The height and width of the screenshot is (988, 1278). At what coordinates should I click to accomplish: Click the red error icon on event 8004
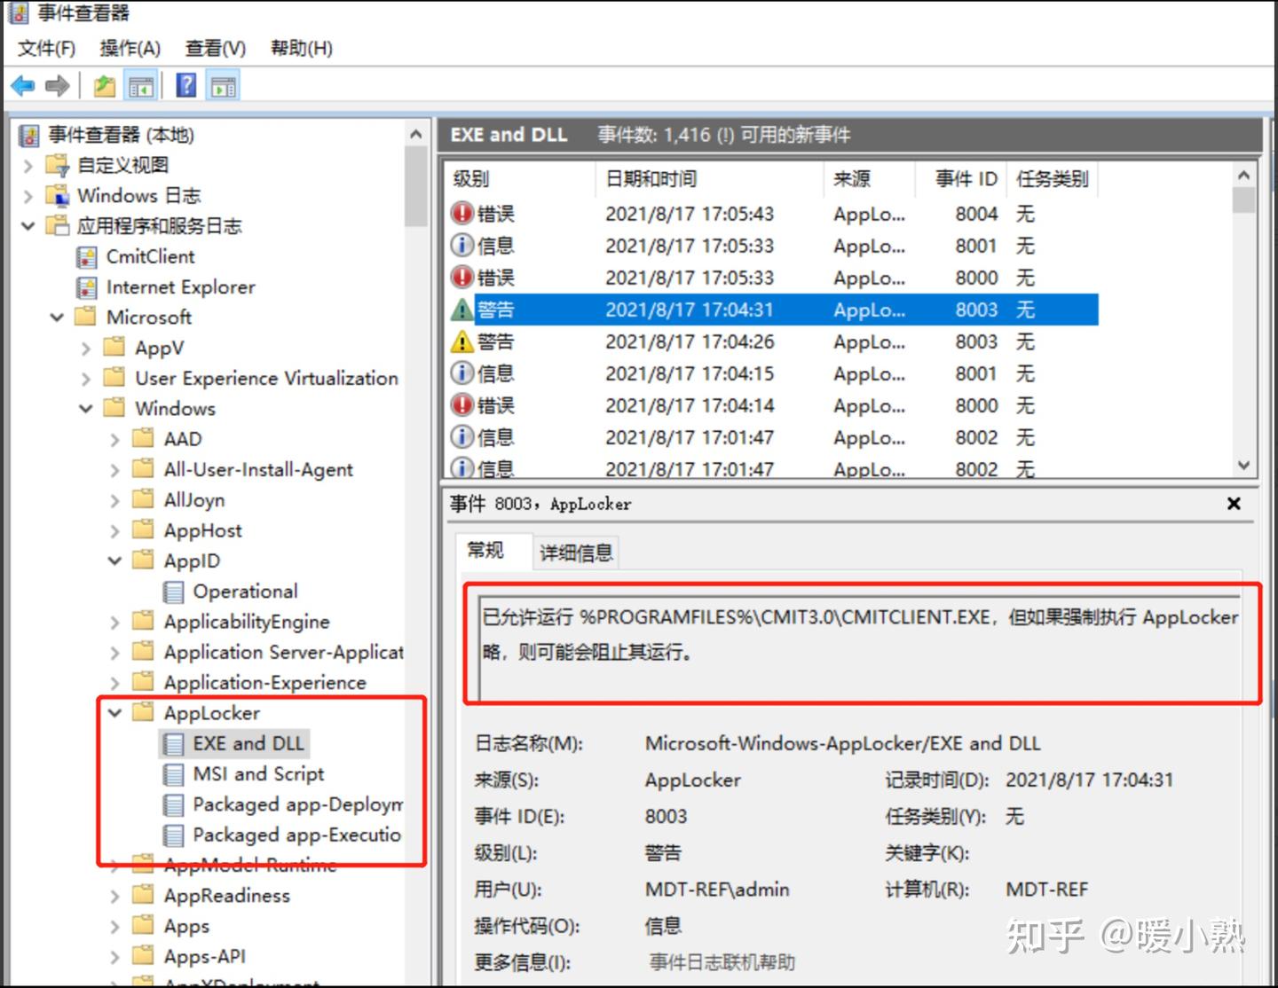[x=462, y=213]
